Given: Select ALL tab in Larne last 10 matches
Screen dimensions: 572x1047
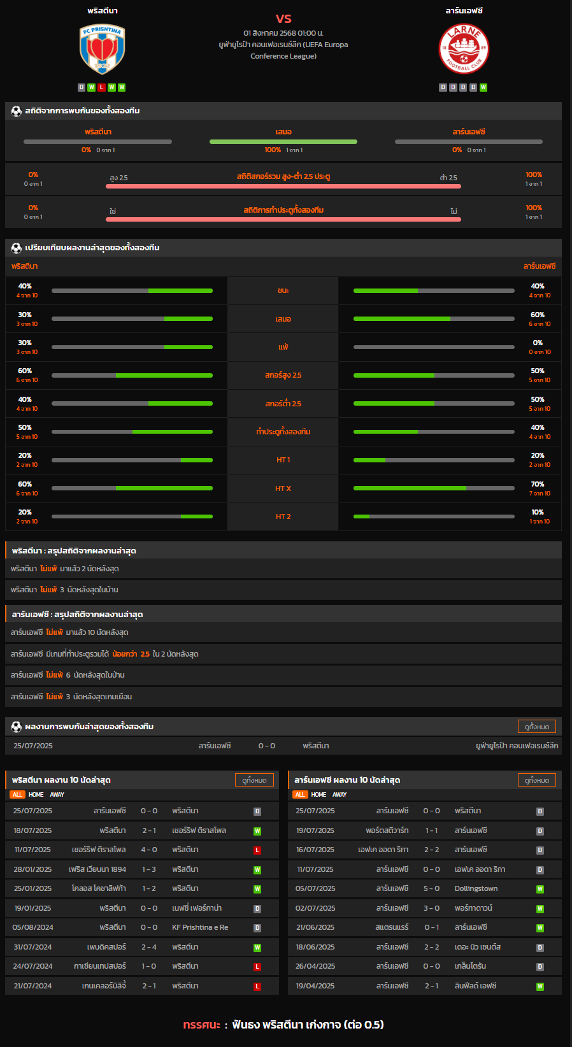Looking at the screenshot, I should [300, 795].
